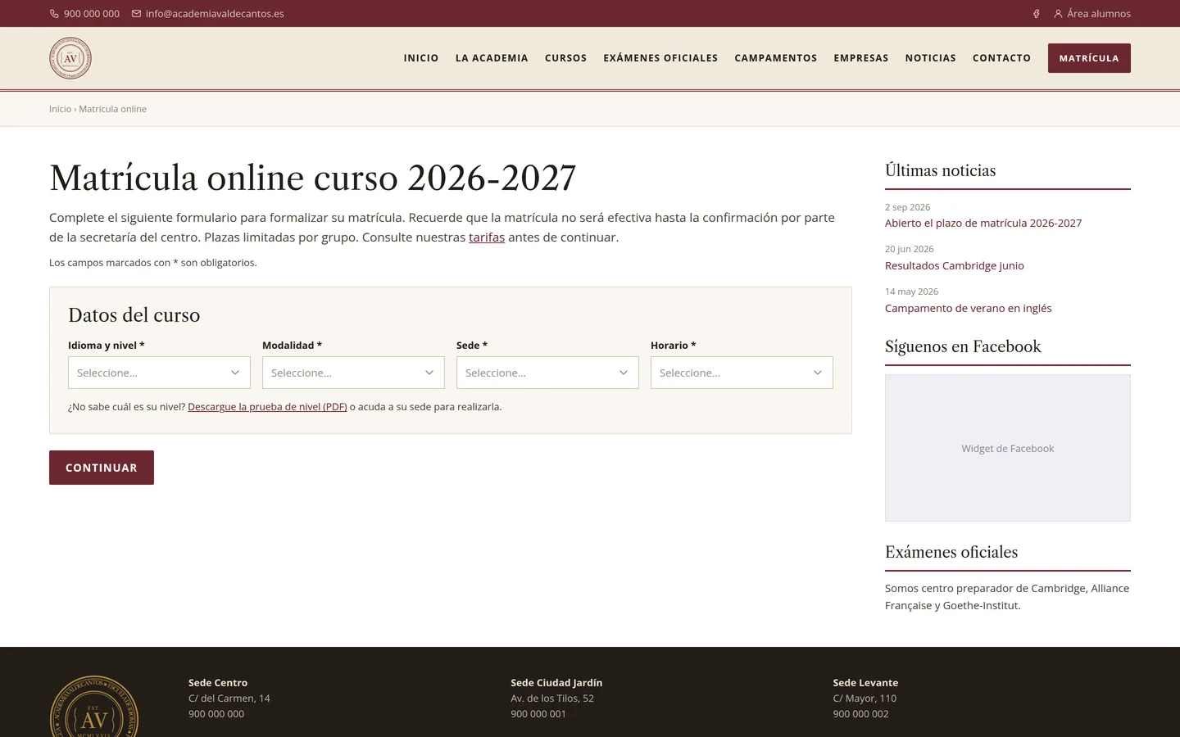Click the Facebook icon in the top bar

pos(1036,14)
